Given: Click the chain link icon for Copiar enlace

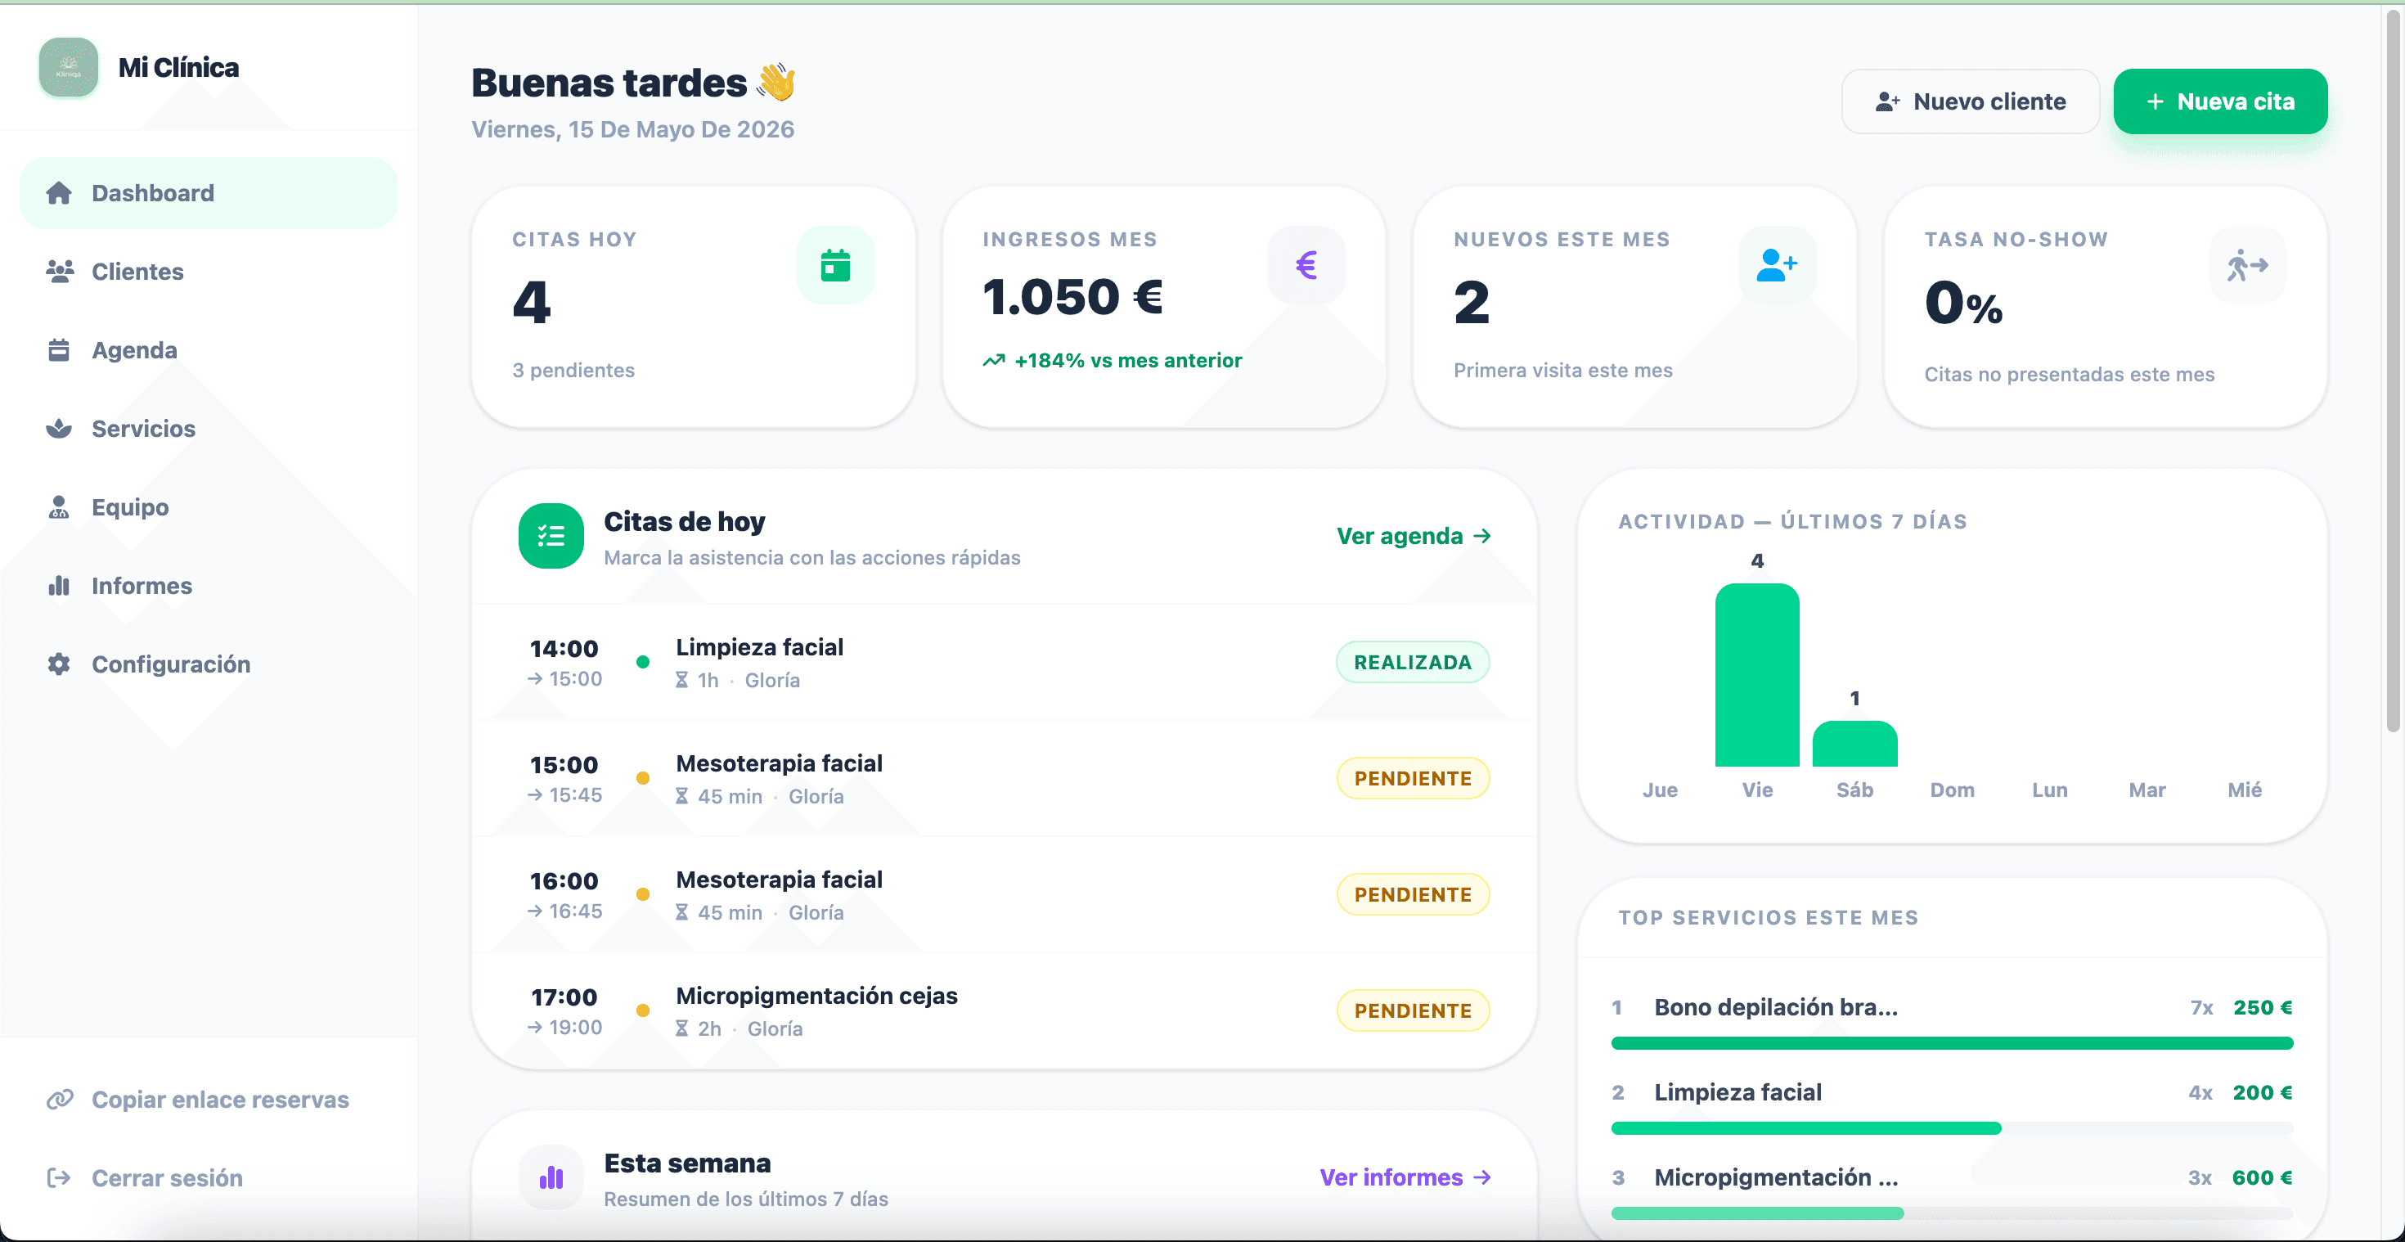Looking at the screenshot, I should [x=60, y=1099].
